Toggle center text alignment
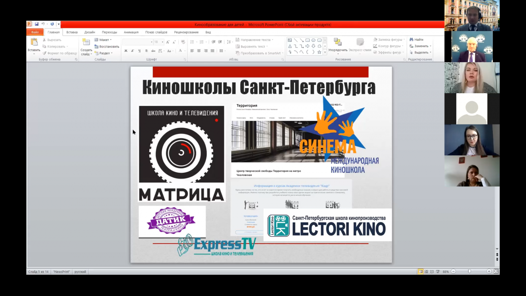The width and height of the screenshot is (526, 296). [199, 51]
